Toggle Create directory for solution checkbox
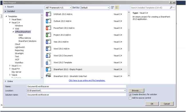Viewport: 186px width, 112px height. (x=130, y=95)
